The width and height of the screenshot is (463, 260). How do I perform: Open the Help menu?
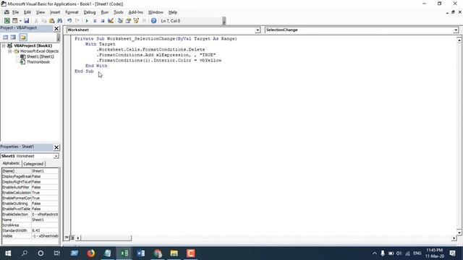tap(173, 12)
